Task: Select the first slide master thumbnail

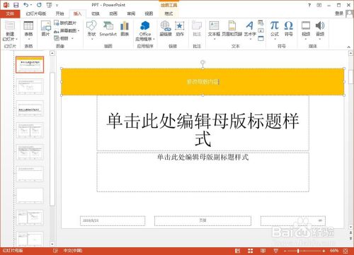Action: point(30,64)
